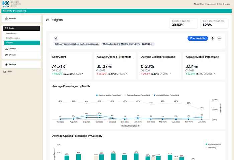Click Overall Click-Through Rate card
Image resolution: width=234 pixels, height=160 pixels.
[x=214, y=23]
